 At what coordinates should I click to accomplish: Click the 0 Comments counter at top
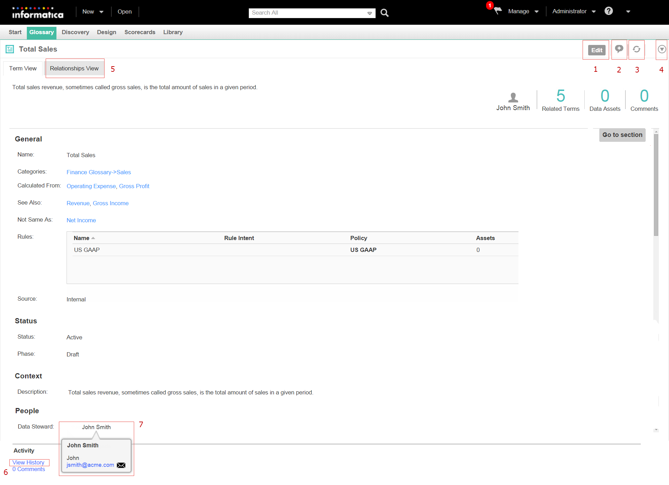tap(644, 100)
